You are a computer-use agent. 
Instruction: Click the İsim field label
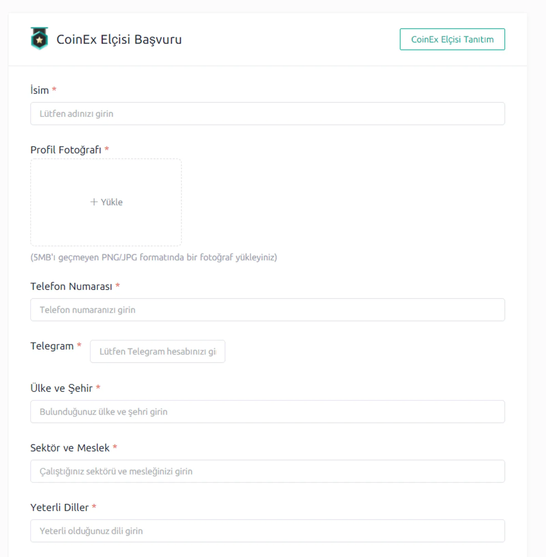(x=40, y=90)
